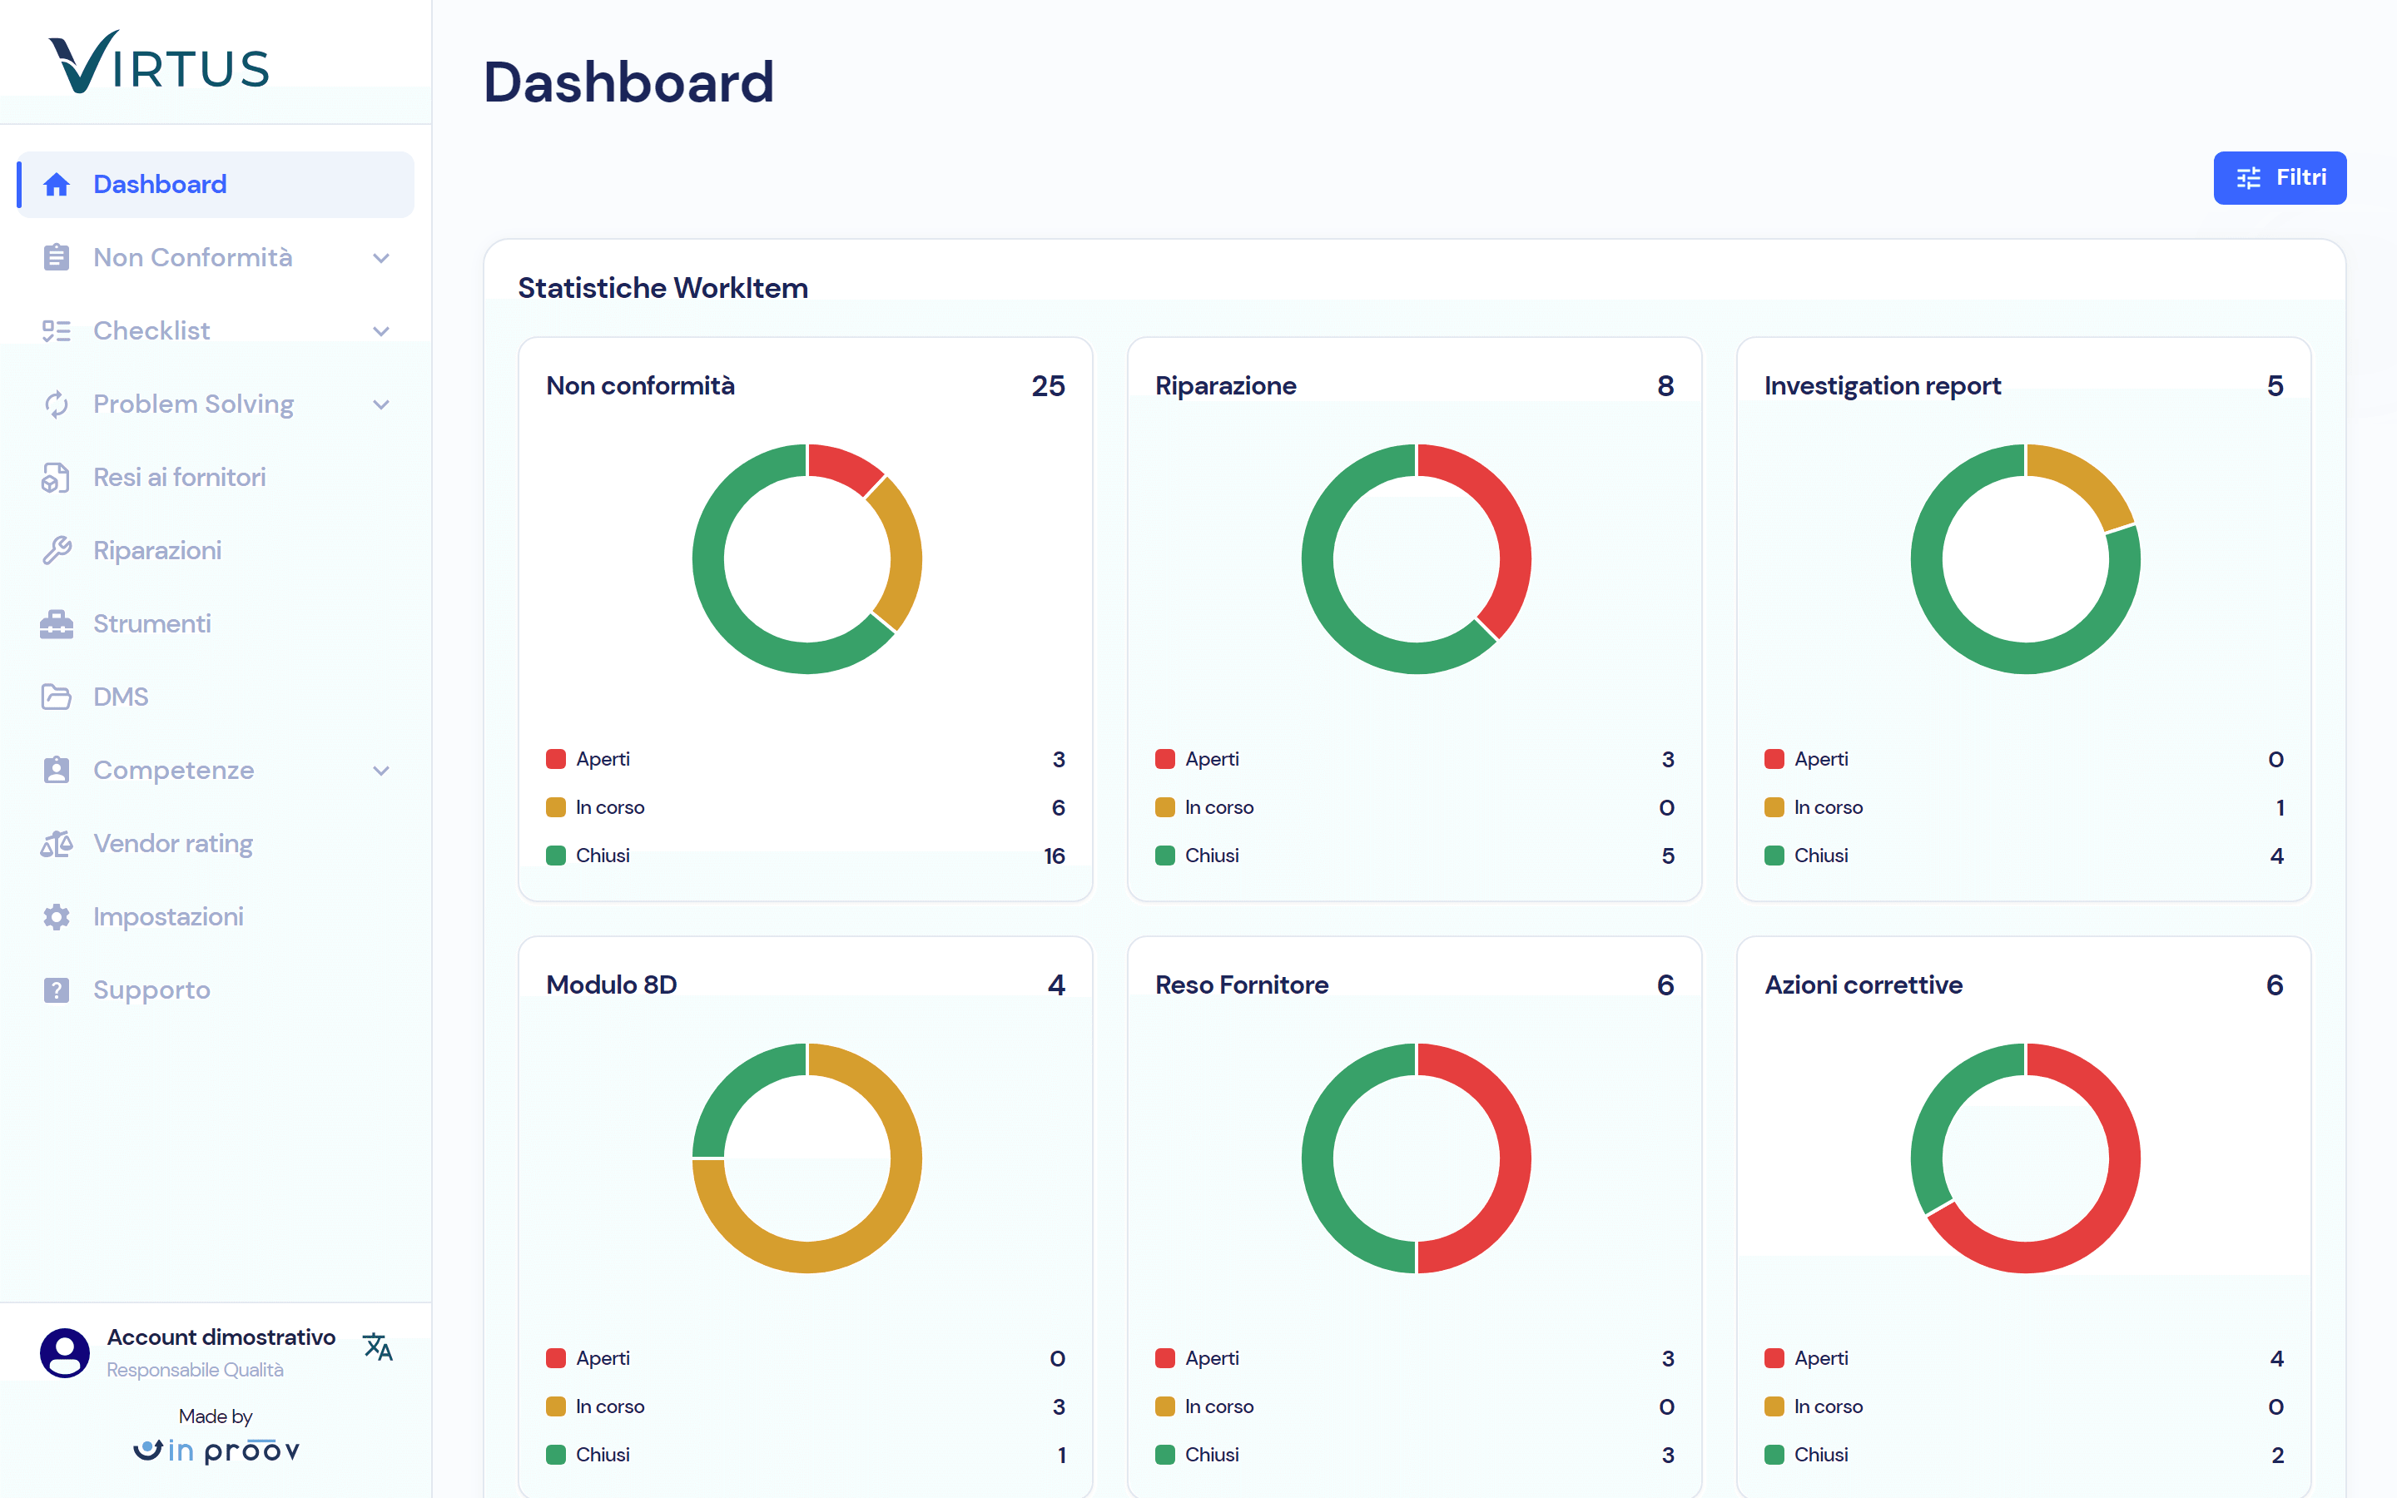Screen dimensions: 2397x1498
Task: Click the Checklist icon in the sidebar
Action: pyautogui.click(x=57, y=331)
